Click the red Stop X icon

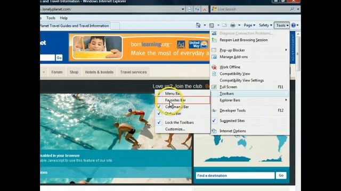(x=205, y=9)
